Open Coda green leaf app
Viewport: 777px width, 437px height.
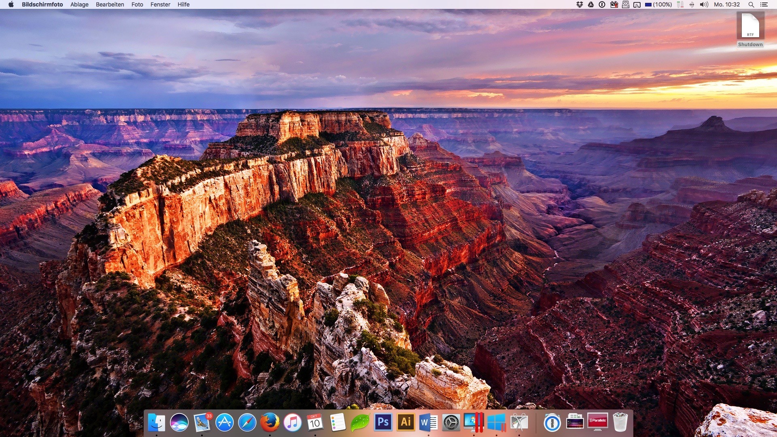(x=360, y=422)
